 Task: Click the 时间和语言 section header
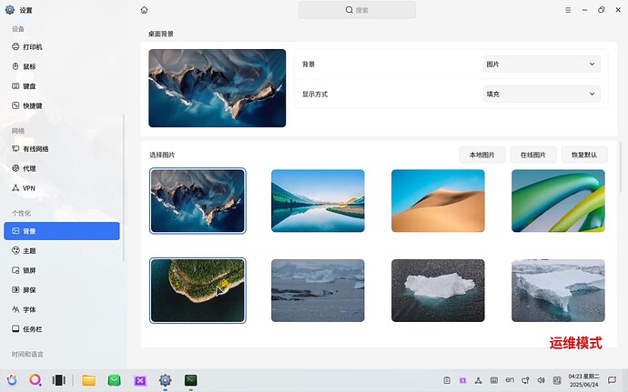(27, 355)
